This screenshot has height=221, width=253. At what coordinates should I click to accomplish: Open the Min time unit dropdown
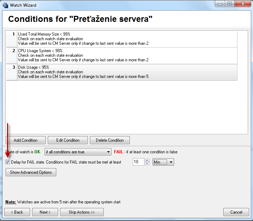click(163, 162)
